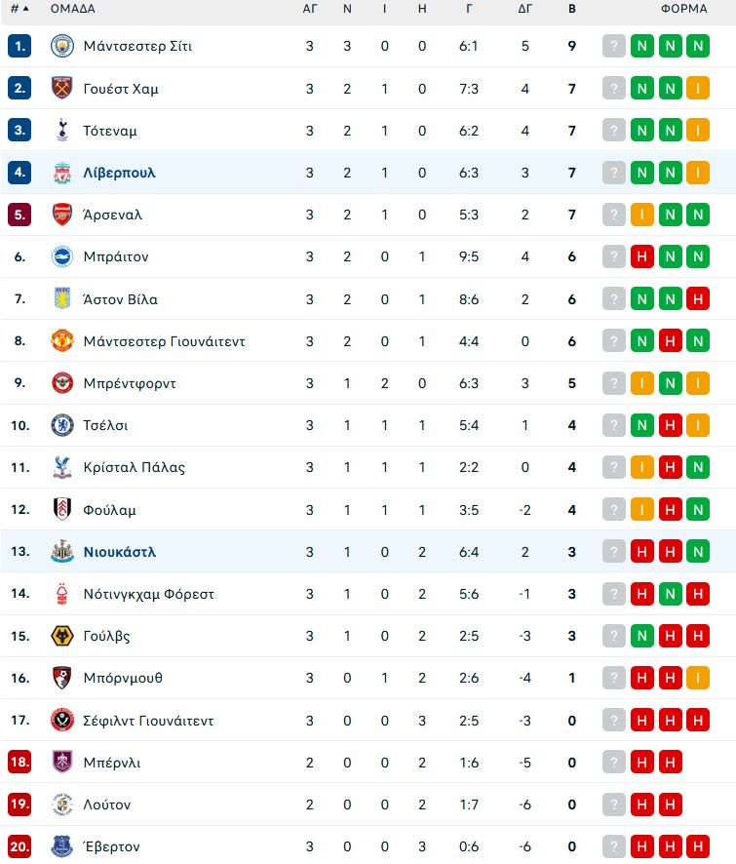Click the Liverpool club crest

point(62,173)
